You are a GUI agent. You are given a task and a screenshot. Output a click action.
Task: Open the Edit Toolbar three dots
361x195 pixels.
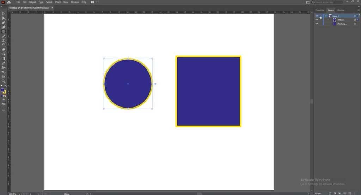click(4, 110)
